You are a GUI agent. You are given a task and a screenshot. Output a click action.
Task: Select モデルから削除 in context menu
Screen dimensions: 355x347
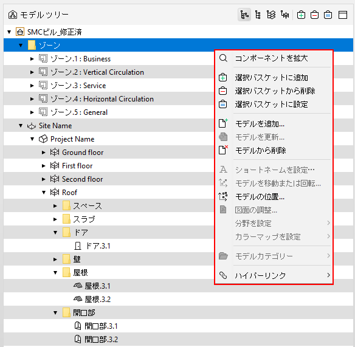pyautogui.click(x=274, y=150)
